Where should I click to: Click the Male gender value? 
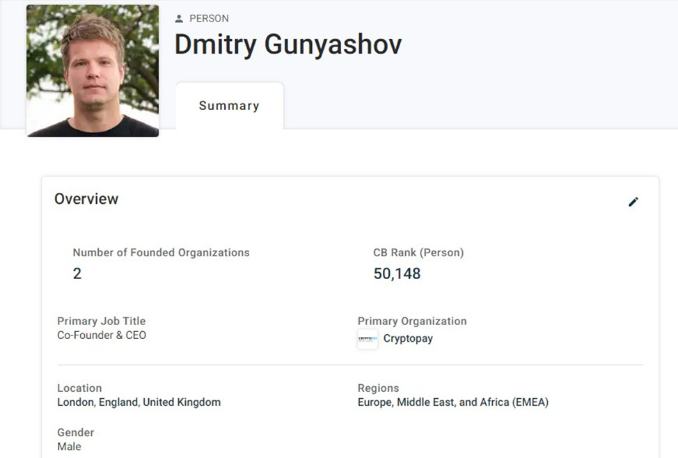pos(69,447)
